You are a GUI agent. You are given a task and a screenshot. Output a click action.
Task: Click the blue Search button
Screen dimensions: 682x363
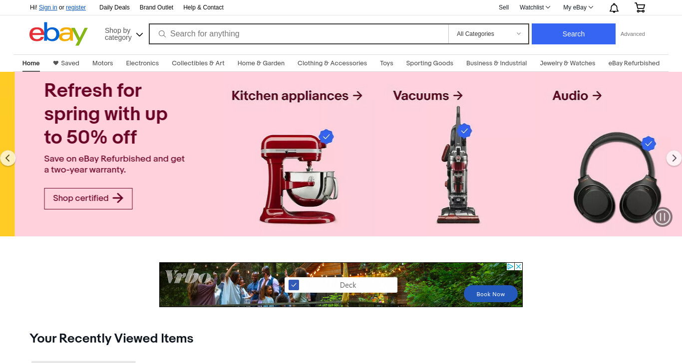coord(574,34)
